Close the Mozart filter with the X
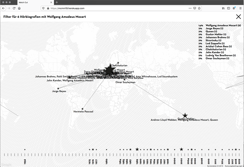This screenshot has width=244, height=167. tap(238, 17)
